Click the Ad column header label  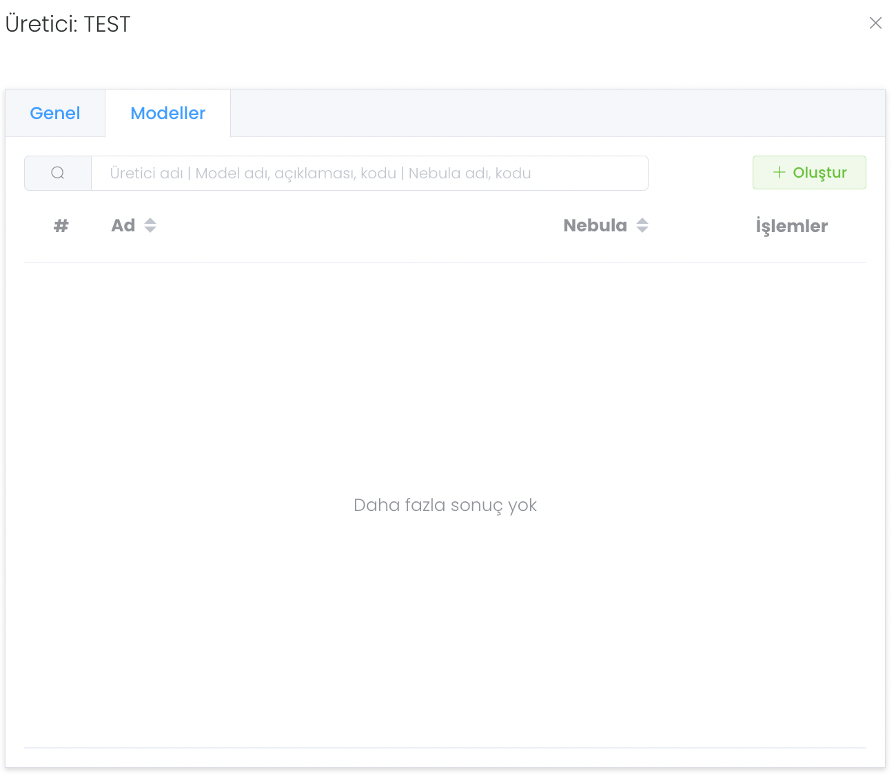click(123, 225)
